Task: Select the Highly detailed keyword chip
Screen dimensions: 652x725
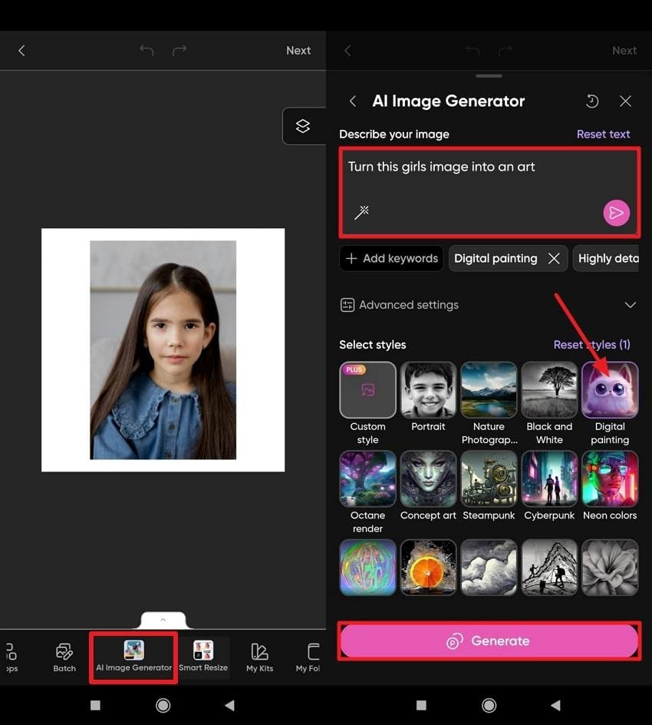Action: pos(606,258)
